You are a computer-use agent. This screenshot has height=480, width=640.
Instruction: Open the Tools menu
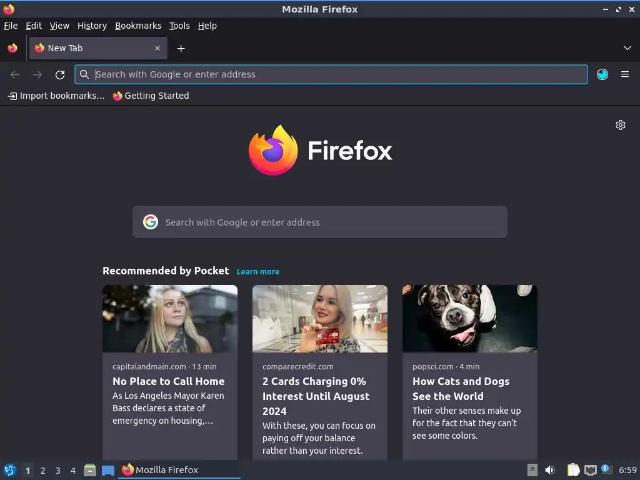pyautogui.click(x=179, y=26)
